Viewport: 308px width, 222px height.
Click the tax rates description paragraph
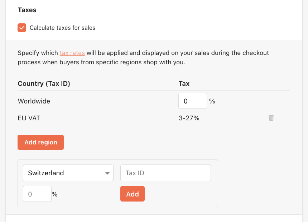point(143,57)
